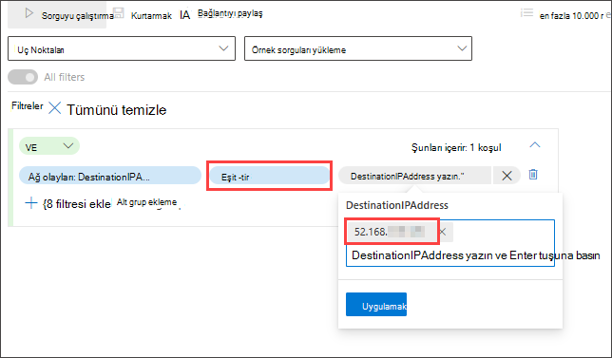Run the query with Sorguyu çalıştırma
The height and width of the screenshot is (358, 612).
tap(57, 15)
